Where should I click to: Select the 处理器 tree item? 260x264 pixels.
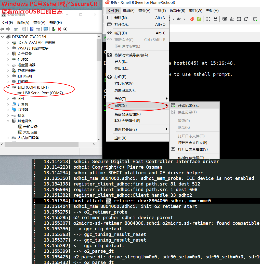23,59
